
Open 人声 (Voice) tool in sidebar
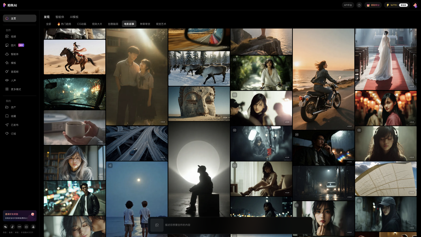click(x=13, y=80)
